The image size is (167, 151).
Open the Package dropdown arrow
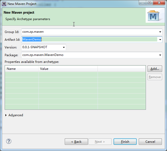[160, 55]
